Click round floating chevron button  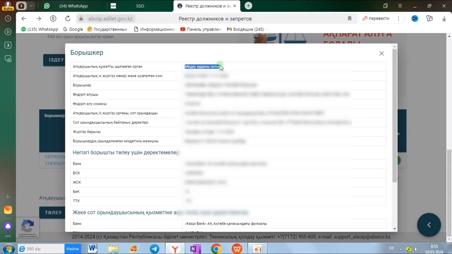tap(429, 225)
